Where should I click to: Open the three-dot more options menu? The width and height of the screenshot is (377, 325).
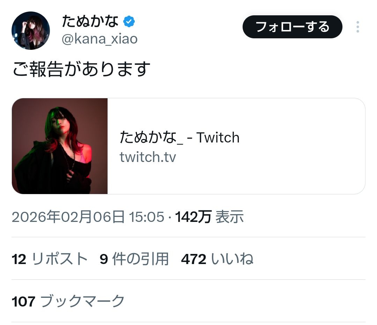[x=357, y=26]
